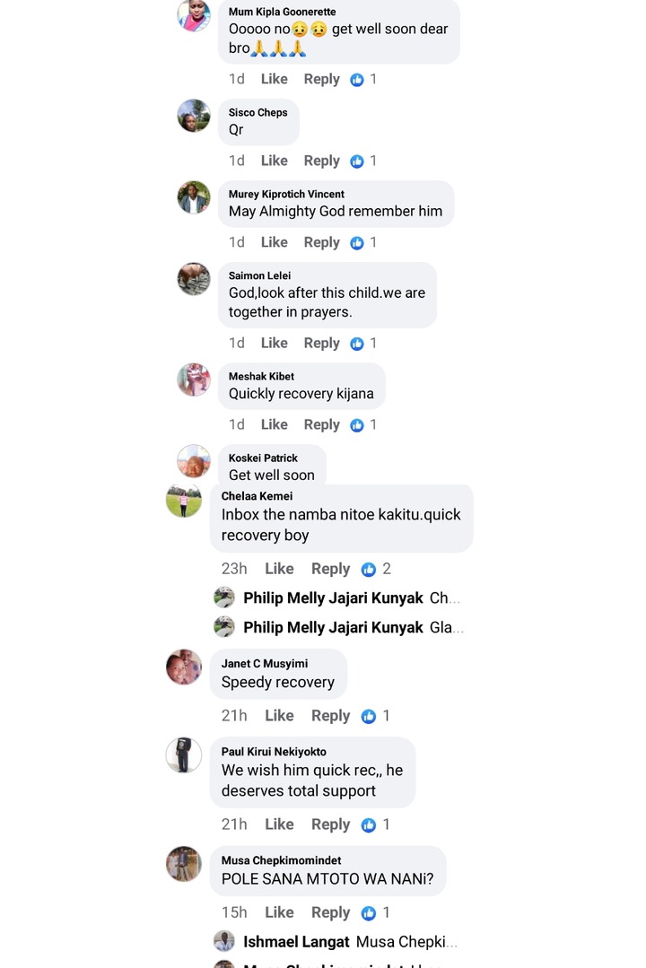Viewport: 646px width, 968px height.
Task: Reply to Paul Kirui Nekiyokto's comment
Action: pyautogui.click(x=330, y=824)
